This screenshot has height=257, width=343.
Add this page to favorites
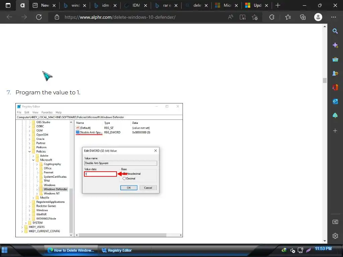tap(255, 17)
